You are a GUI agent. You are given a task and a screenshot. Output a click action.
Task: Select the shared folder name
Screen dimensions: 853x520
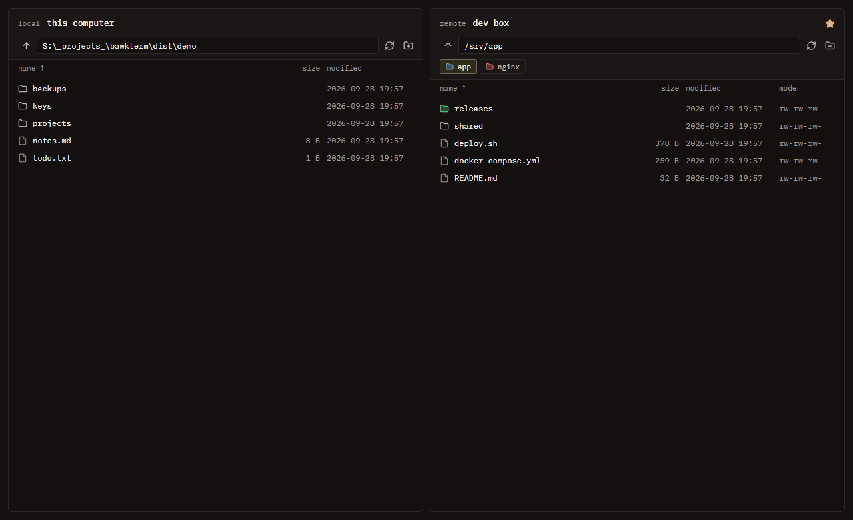tap(468, 126)
